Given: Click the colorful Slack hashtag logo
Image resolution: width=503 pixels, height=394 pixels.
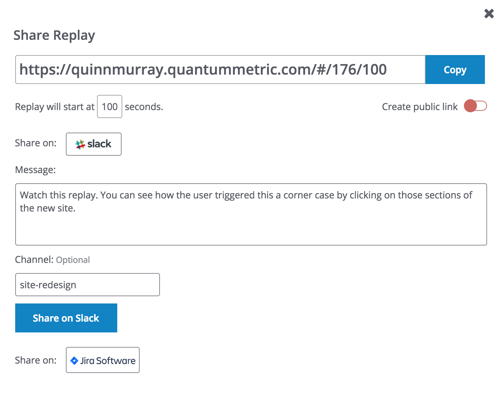Looking at the screenshot, I should (80, 144).
